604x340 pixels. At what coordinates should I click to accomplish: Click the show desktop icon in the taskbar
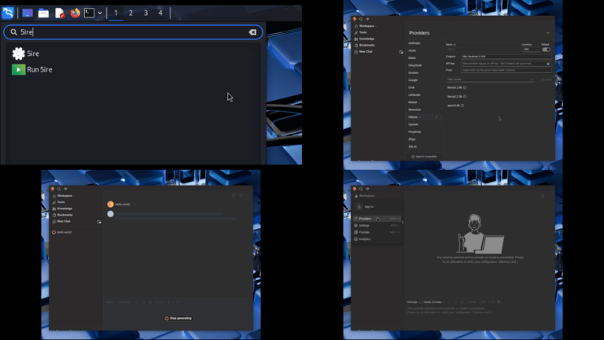click(x=28, y=13)
